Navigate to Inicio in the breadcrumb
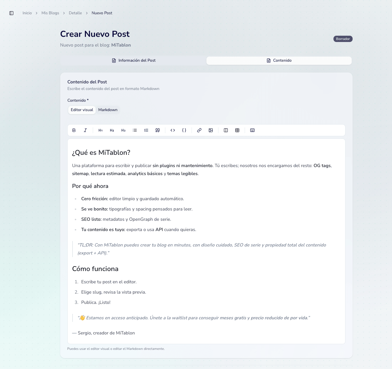The image size is (392, 369). click(27, 13)
